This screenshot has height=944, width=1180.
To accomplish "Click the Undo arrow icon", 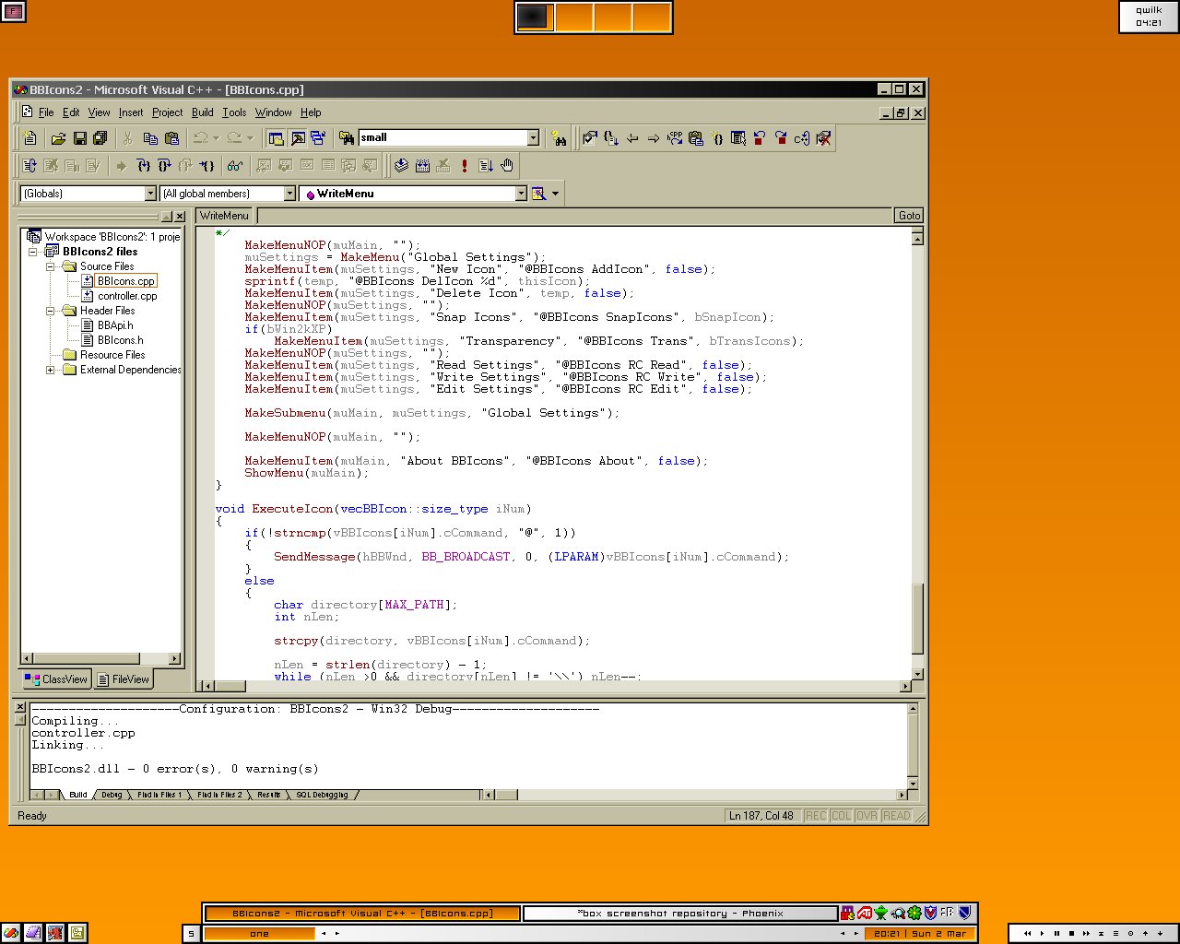I will pyautogui.click(x=199, y=138).
